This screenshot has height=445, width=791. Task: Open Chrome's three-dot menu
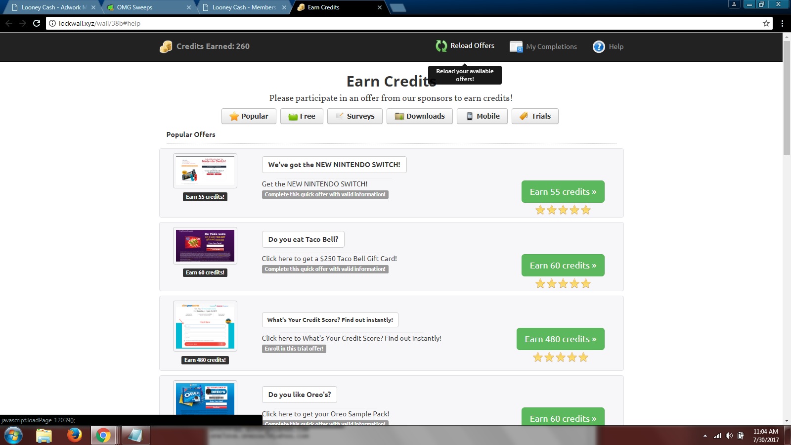click(x=782, y=23)
